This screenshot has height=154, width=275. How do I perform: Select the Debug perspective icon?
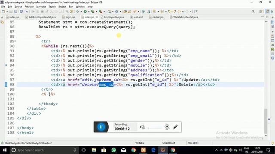tap(272, 12)
